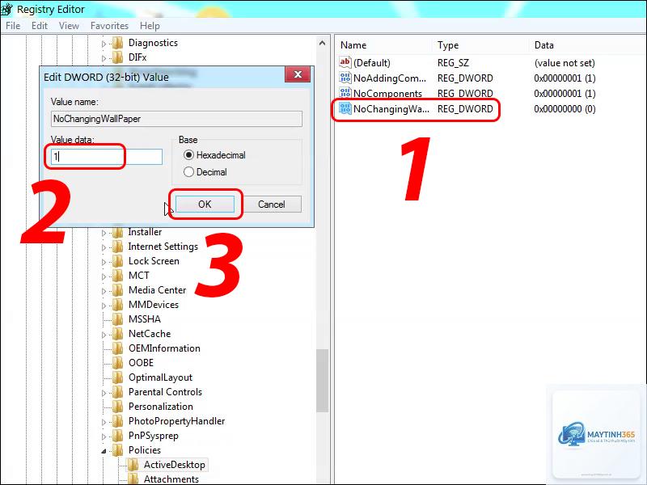Expand the DIFx tree node
Screen dimensions: 647x485
(x=104, y=58)
